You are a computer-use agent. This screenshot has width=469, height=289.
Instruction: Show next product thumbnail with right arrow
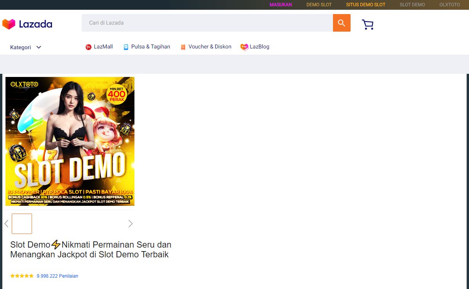pos(131,224)
